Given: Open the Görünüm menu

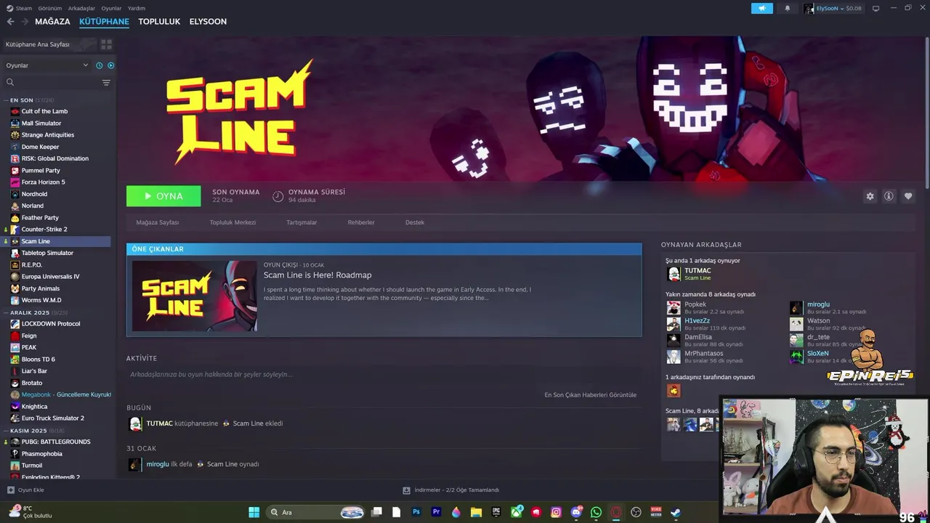Looking at the screenshot, I should (x=49, y=9).
